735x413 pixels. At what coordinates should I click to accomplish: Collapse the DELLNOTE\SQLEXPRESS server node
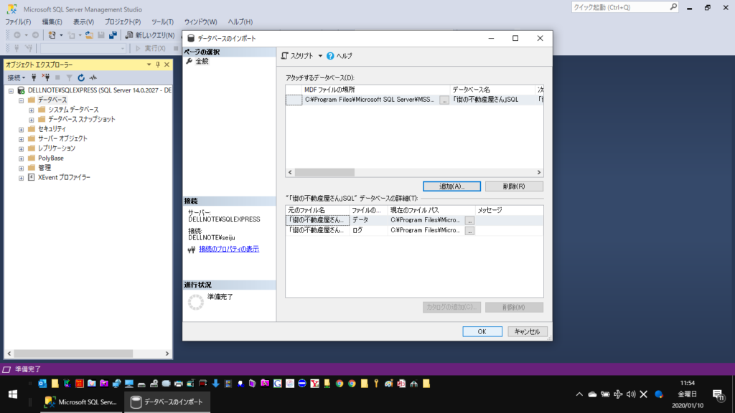(x=11, y=91)
